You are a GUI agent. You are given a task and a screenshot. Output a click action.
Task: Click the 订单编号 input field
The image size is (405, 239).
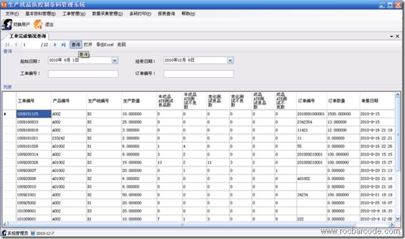[199, 74]
